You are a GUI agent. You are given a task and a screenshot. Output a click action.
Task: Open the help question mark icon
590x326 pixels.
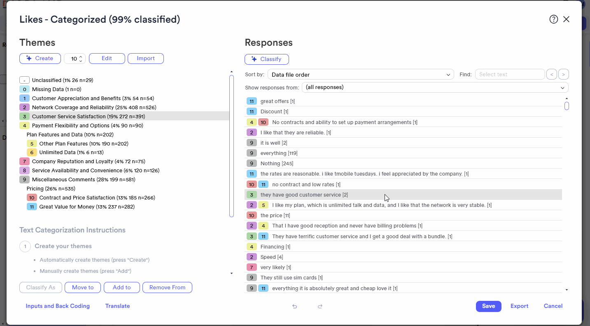pos(553,19)
